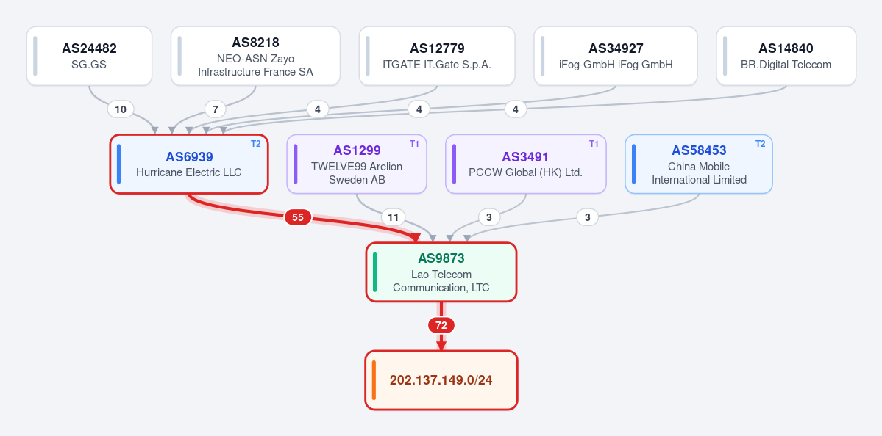Select the AS14840 BR.Digital Telecom node
The image size is (882, 436).
coord(786,56)
